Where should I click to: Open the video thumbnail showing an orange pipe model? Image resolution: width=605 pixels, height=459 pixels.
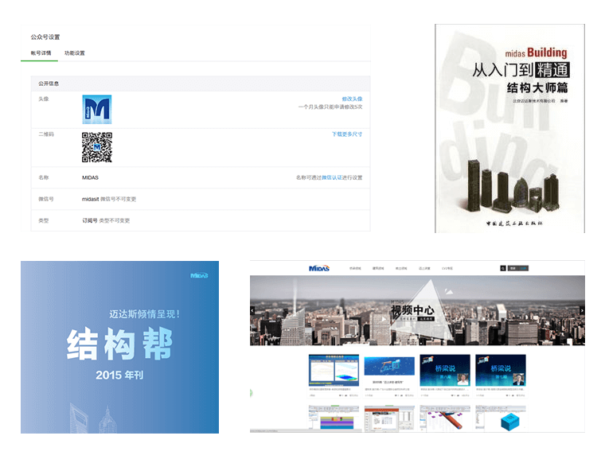point(445,418)
